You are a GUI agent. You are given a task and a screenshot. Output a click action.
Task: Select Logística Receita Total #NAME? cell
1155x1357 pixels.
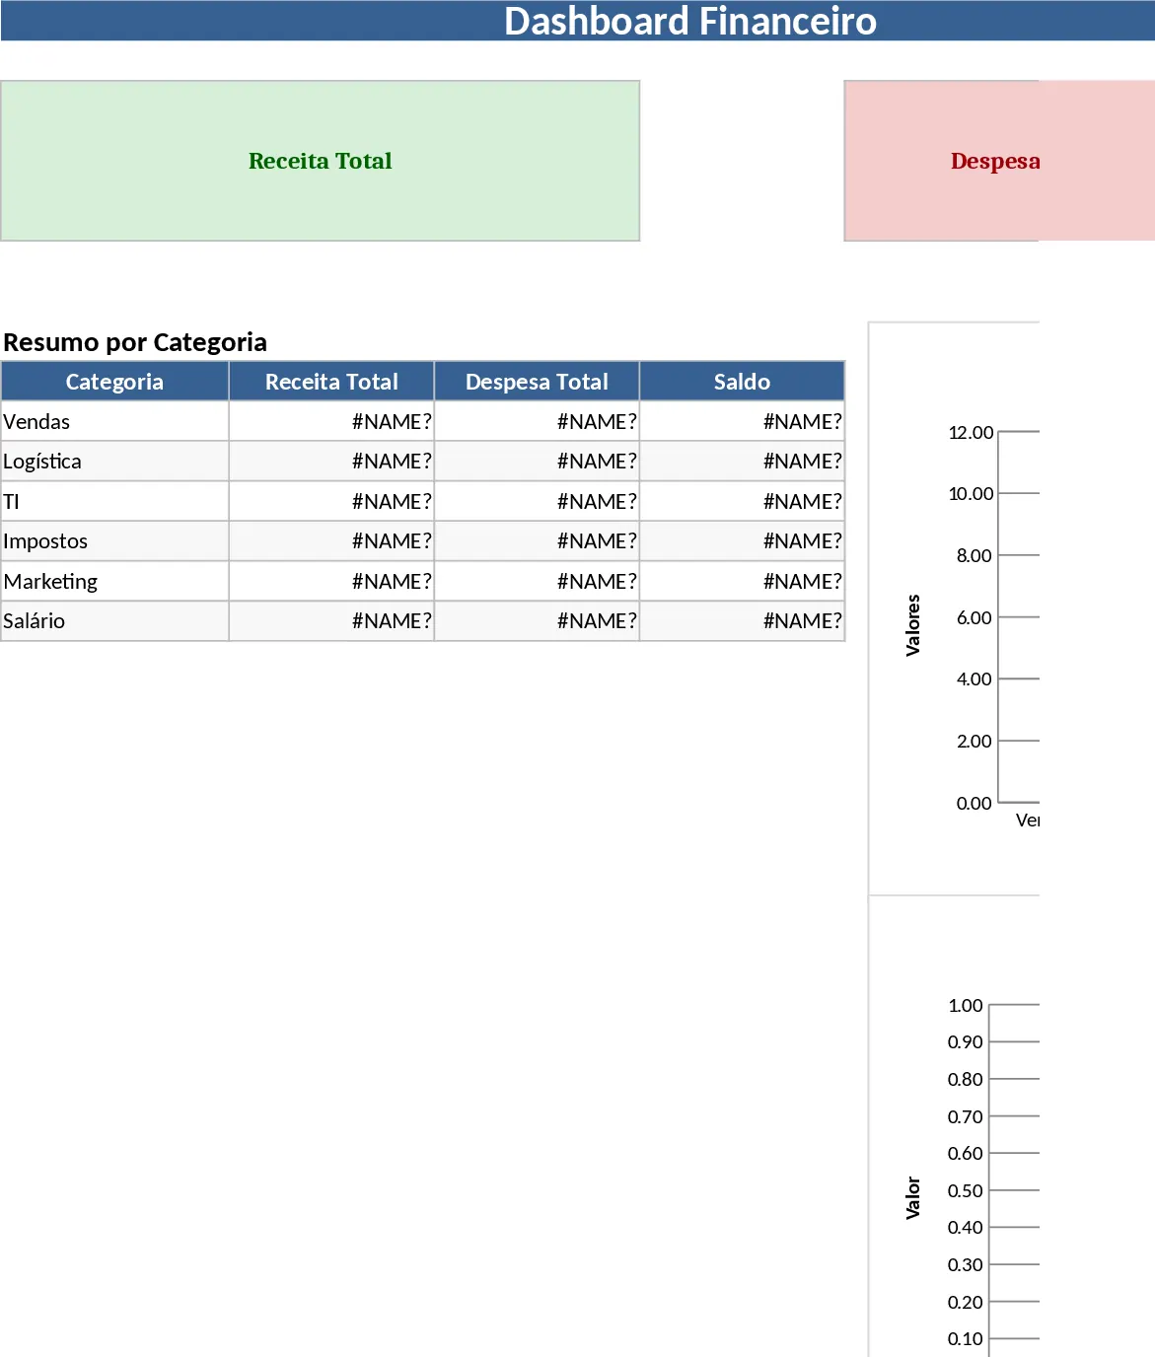pos(331,462)
